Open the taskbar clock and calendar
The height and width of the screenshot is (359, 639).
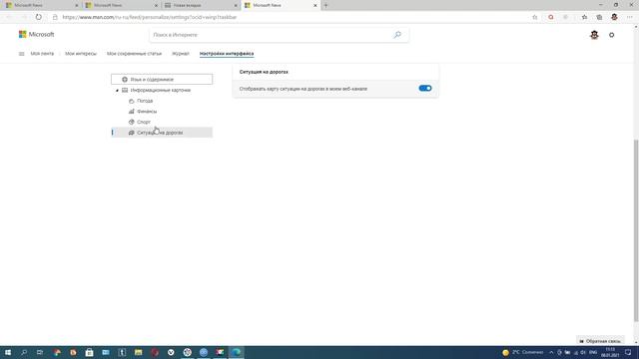point(610,352)
